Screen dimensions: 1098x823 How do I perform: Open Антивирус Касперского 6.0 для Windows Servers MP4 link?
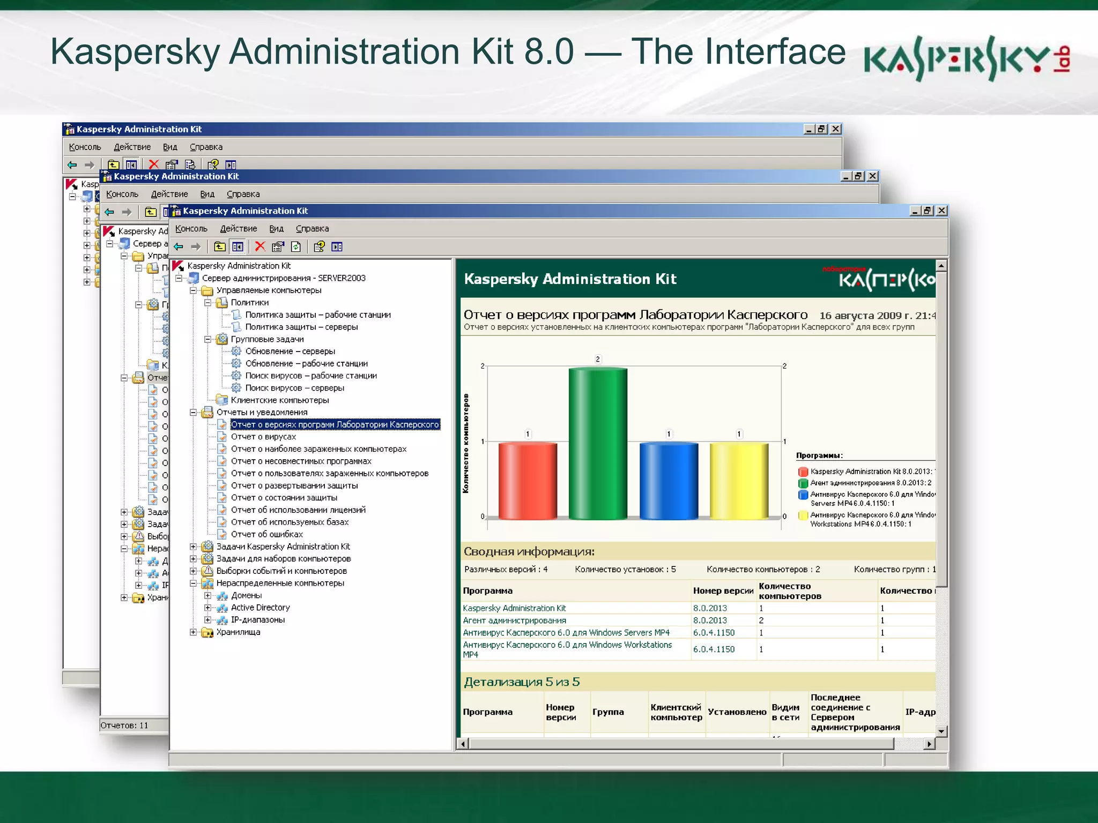coord(566,633)
